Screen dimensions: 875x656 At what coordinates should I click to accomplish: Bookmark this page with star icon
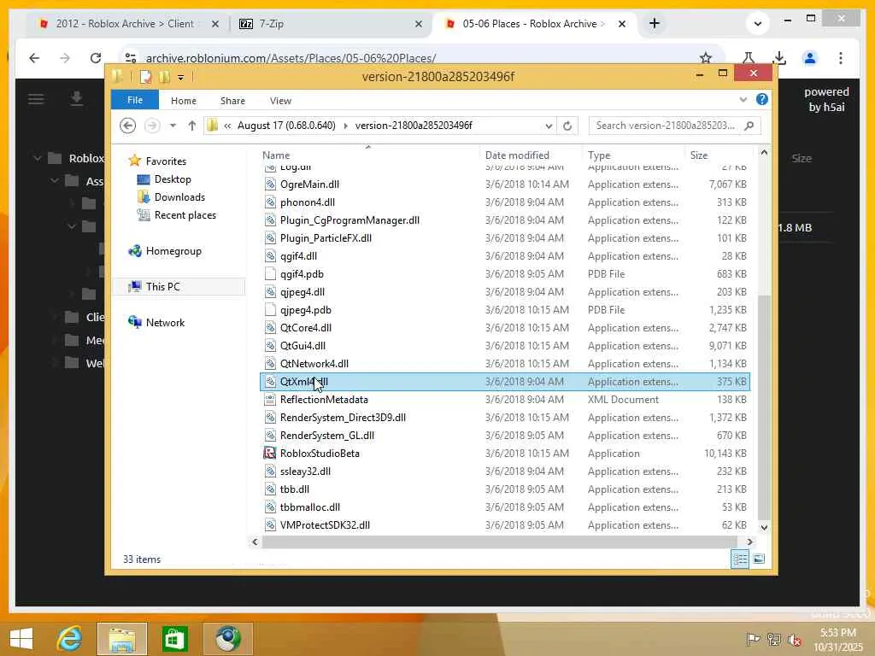coord(706,58)
